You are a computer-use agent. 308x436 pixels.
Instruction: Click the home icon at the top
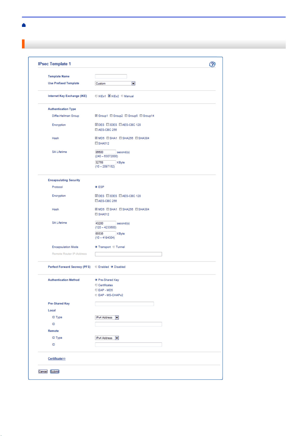pyautogui.click(x=24, y=25)
